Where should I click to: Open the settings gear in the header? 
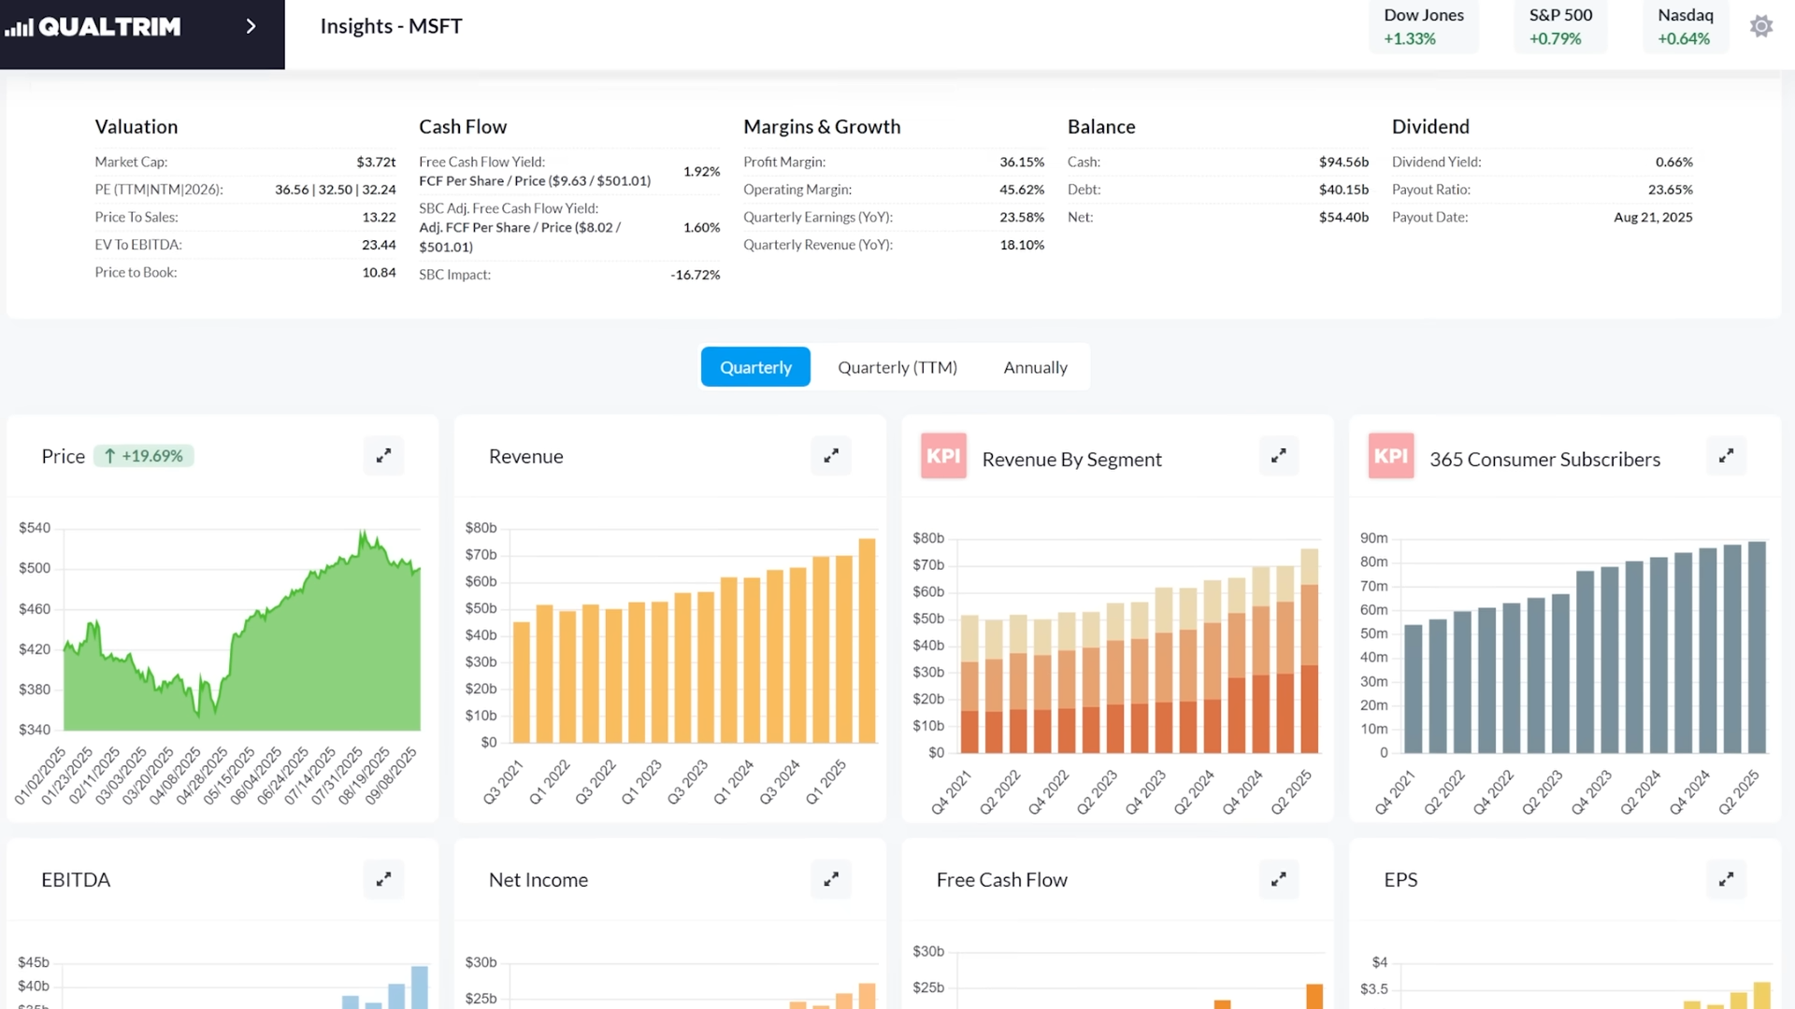[1761, 26]
